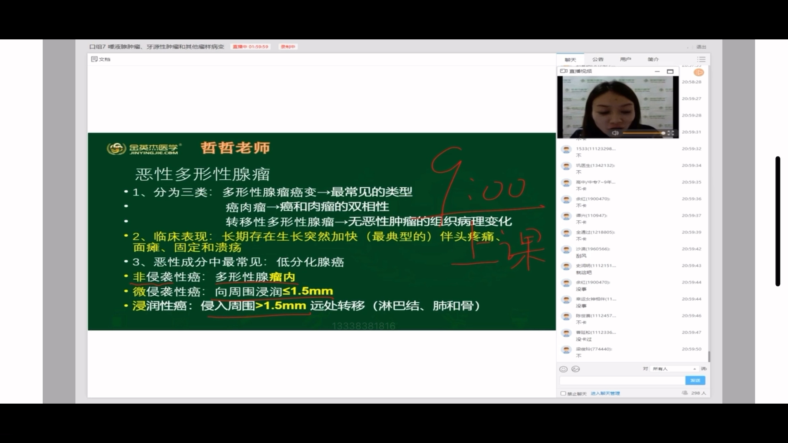Viewport: 788px width, 443px height.
Task: Click the username 沙漠(1960566)
Action: [593, 249]
